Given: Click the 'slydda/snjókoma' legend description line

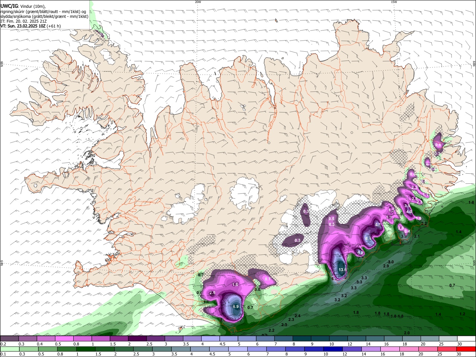Looking at the screenshot, I should point(44,16).
